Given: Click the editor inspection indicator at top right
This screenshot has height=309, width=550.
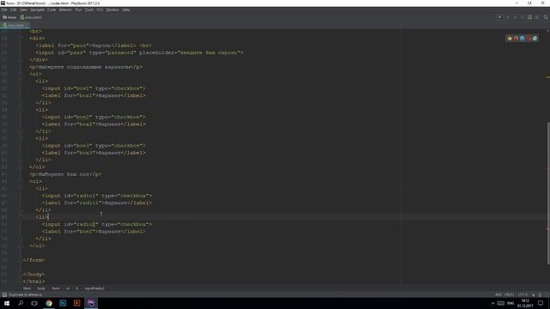Looking at the screenshot, I should (x=547, y=31).
